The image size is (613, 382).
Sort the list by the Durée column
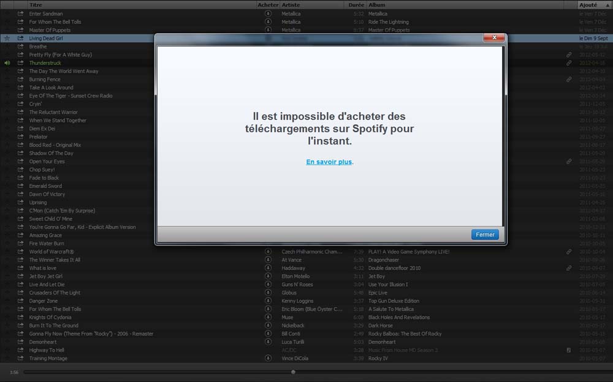coord(356,5)
